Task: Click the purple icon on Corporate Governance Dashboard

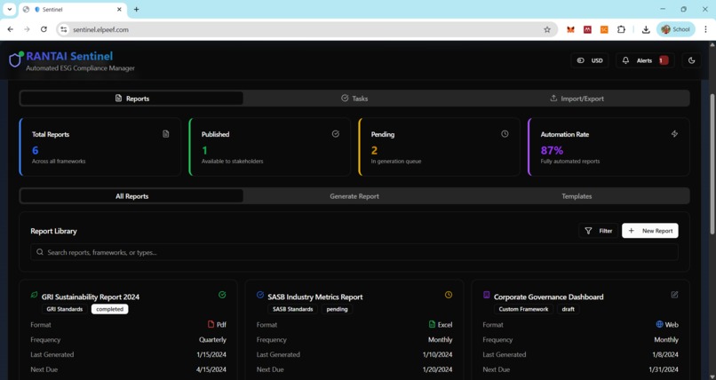Action: [486, 295]
